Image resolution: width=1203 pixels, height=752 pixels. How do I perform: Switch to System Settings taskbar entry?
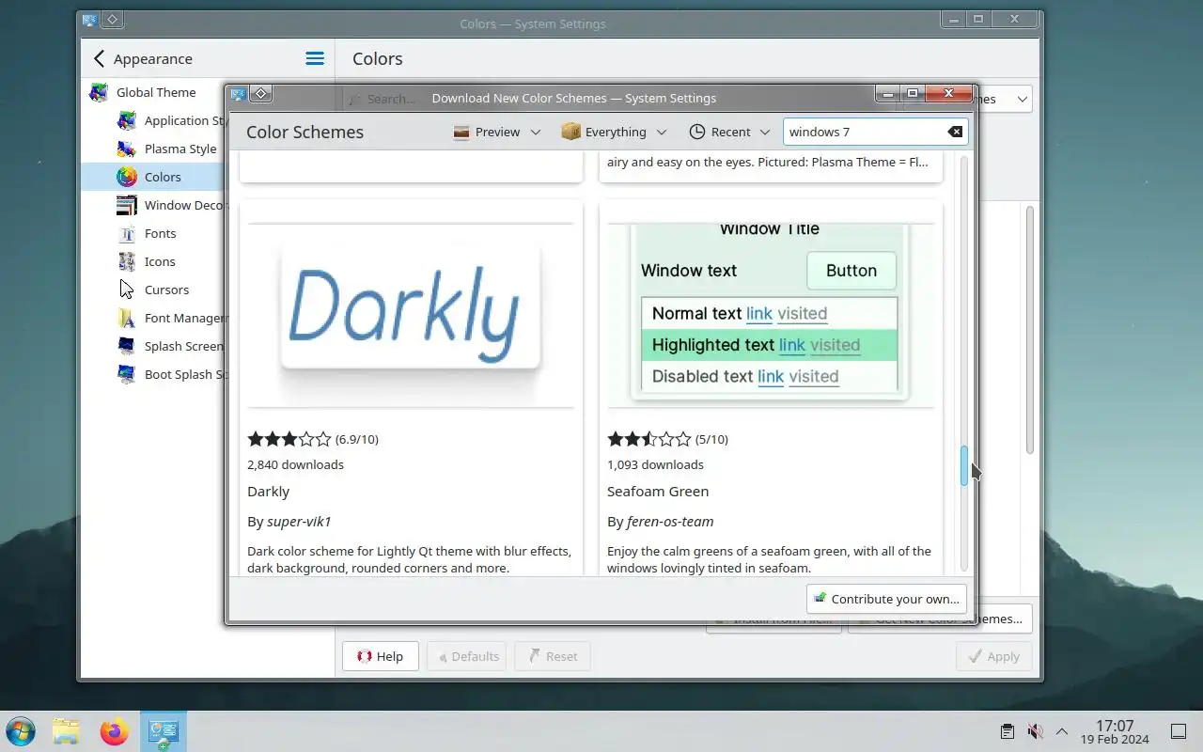[x=164, y=731]
